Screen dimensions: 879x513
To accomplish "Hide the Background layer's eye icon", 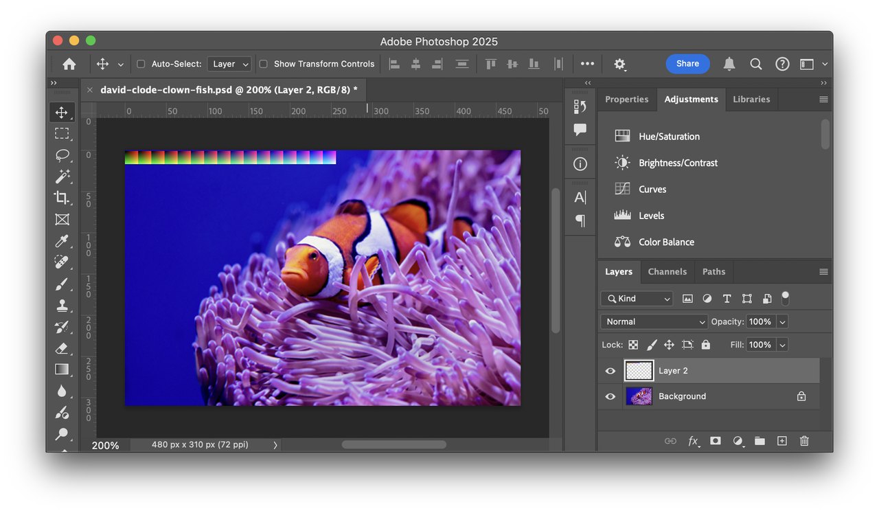I will point(610,396).
